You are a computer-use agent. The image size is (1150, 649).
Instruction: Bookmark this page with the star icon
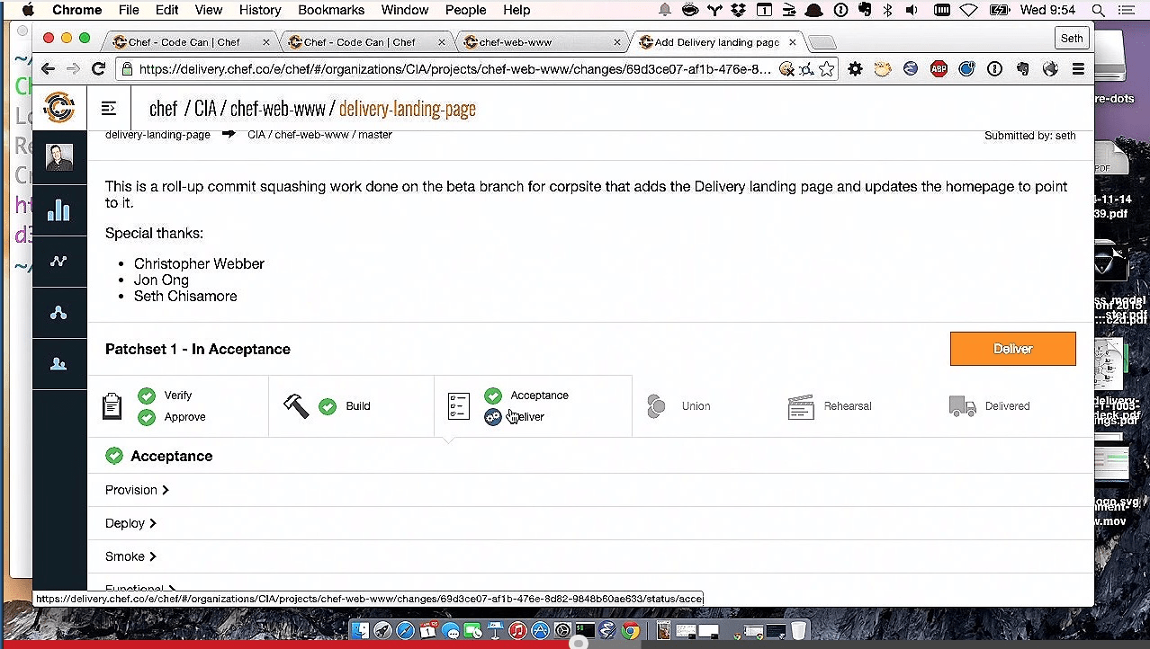pyautogui.click(x=826, y=69)
